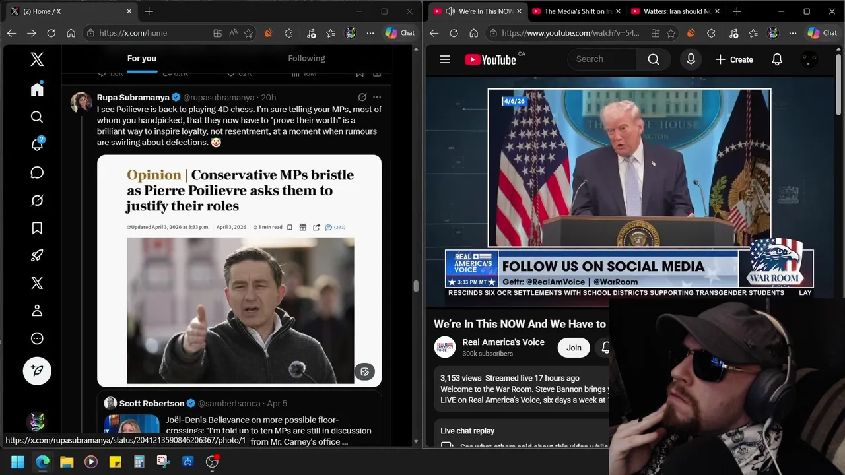Open YouTube notifications bell
The image size is (845, 475).
tap(777, 59)
